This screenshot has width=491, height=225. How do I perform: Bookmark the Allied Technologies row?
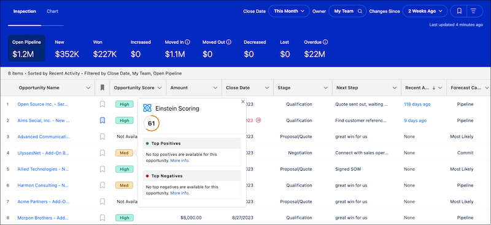point(102,169)
